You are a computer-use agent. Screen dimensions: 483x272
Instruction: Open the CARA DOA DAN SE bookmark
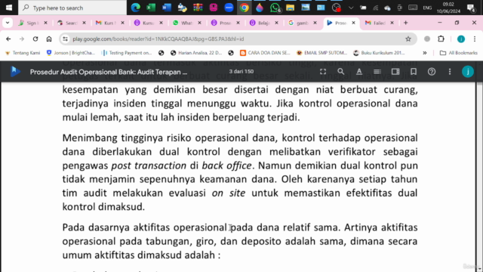coord(265,53)
